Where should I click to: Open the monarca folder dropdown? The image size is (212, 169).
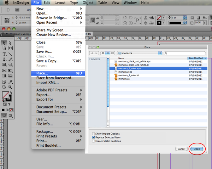coord(140,53)
